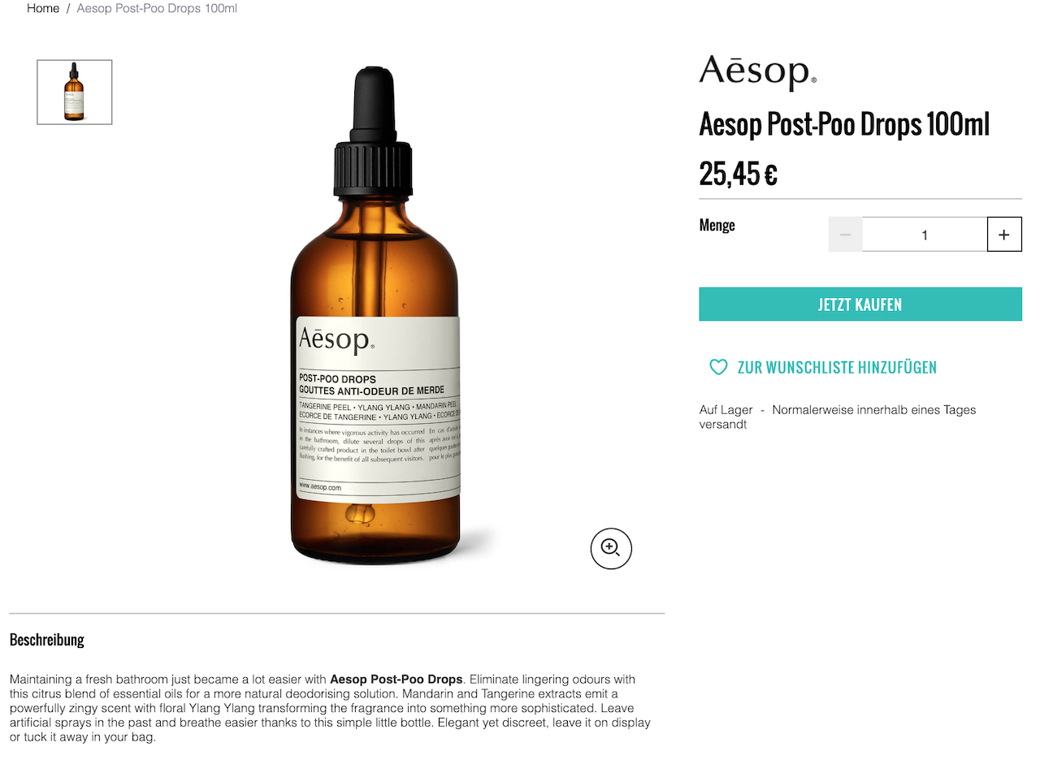Viewport: 1040px width, 760px height.
Task: Click the product title Aesop Post-Poo Drops 100ml
Action: point(844,124)
